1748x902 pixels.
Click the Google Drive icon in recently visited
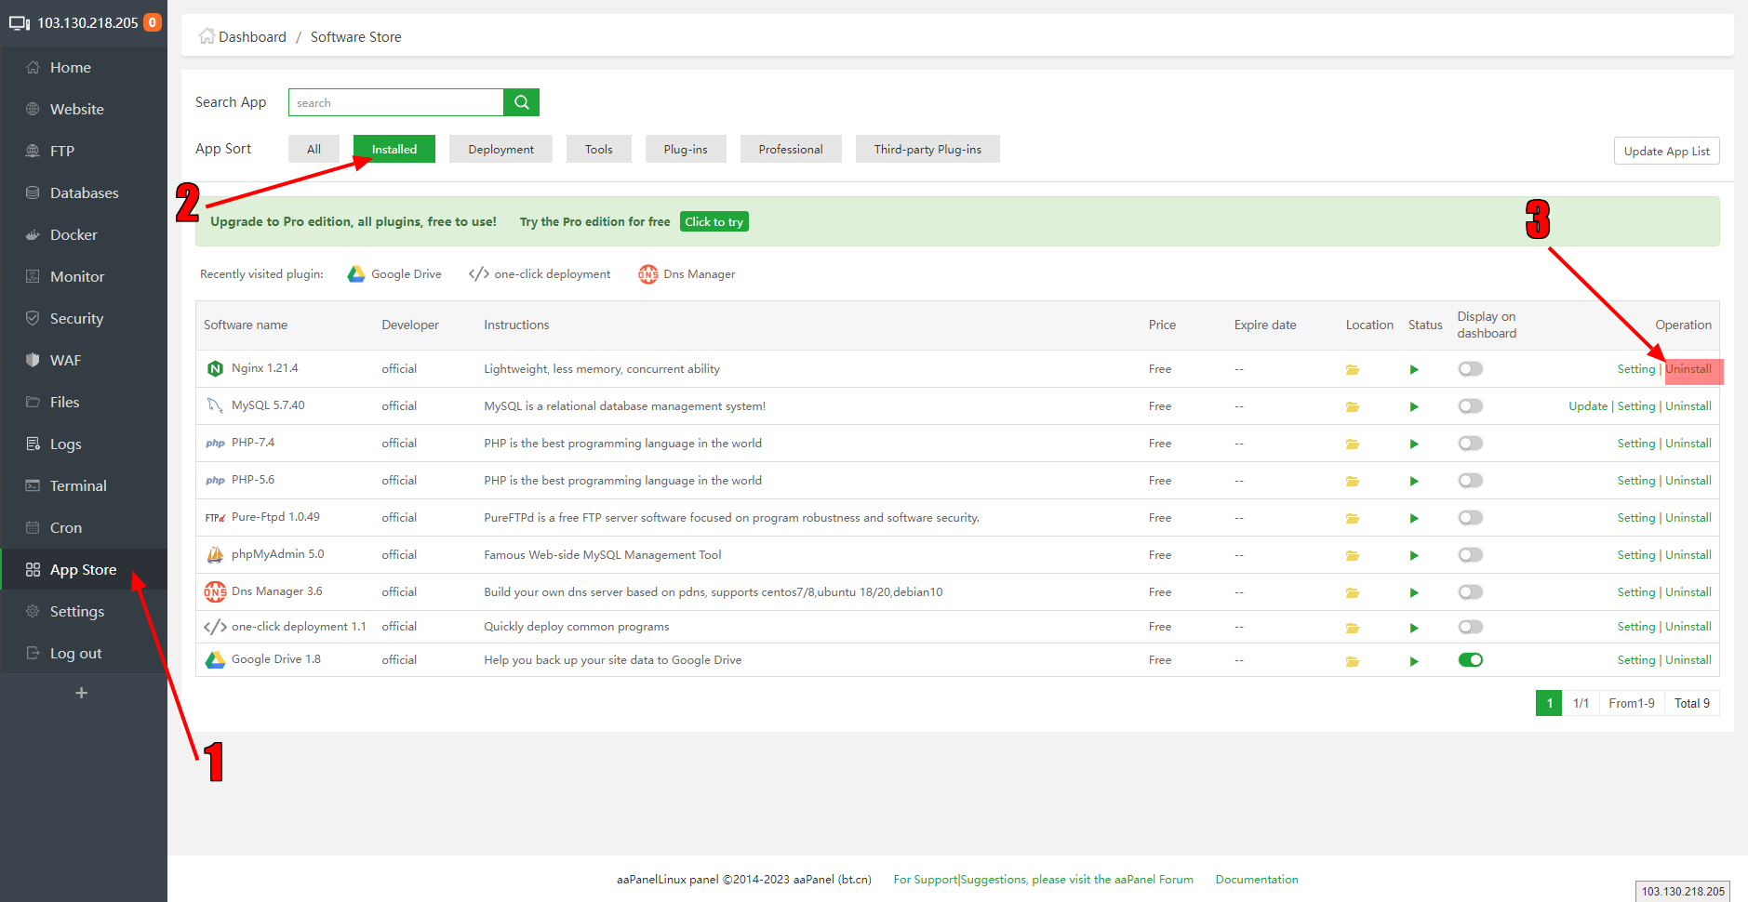[356, 274]
